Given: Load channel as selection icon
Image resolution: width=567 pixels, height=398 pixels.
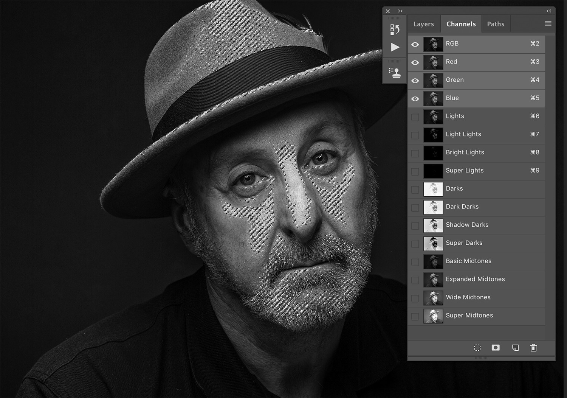Looking at the screenshot, I should coord(477,348).
